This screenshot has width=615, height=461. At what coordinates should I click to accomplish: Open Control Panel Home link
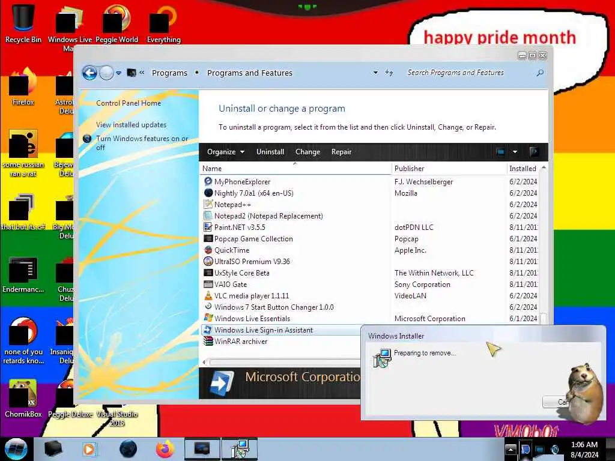[x=129, y=103]
